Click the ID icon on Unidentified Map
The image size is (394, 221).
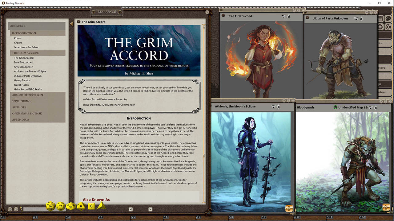click(336, 107)
